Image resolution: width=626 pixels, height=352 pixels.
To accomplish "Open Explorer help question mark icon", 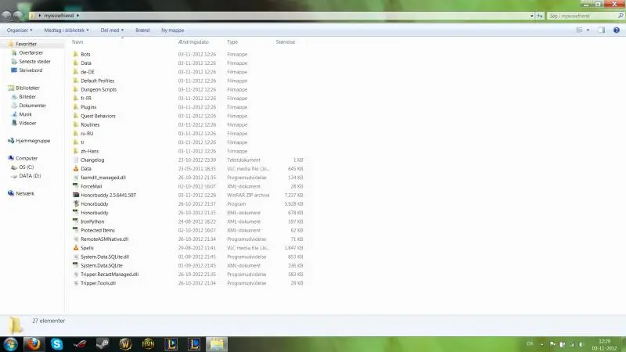I will coord(616,30).
